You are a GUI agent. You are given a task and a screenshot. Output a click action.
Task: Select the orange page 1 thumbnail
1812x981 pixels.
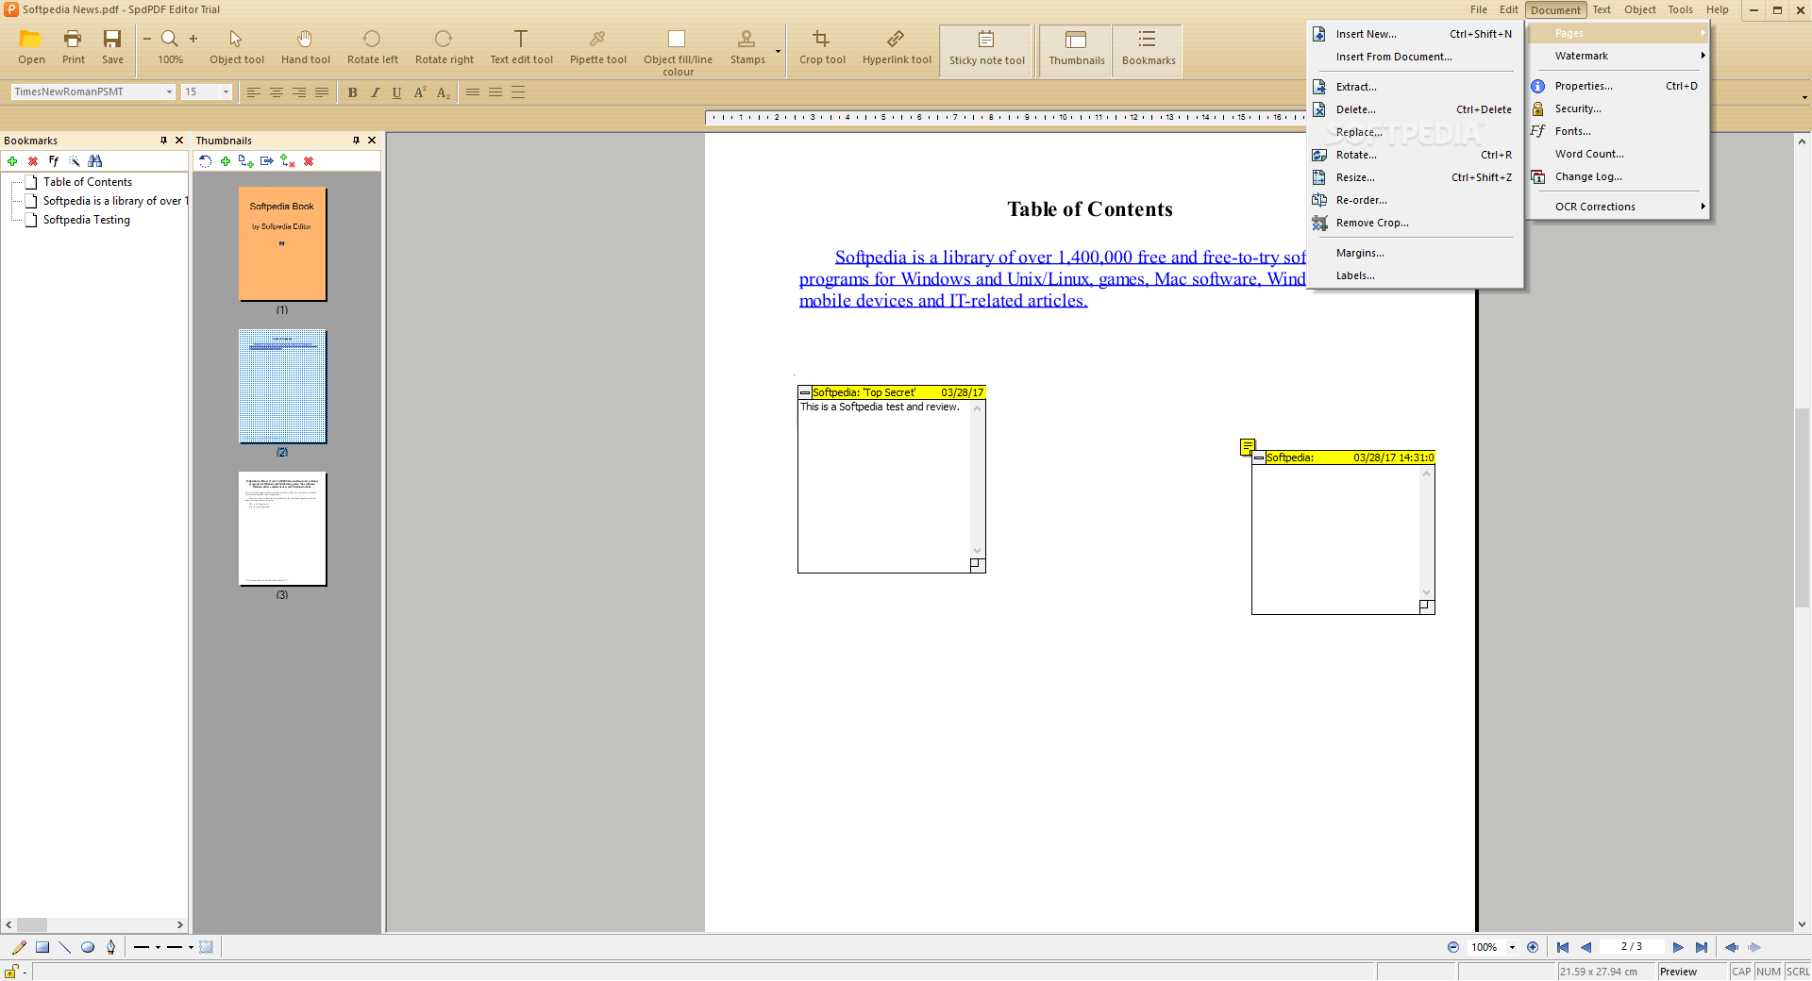pyautogui.click(x=282, y=244)
